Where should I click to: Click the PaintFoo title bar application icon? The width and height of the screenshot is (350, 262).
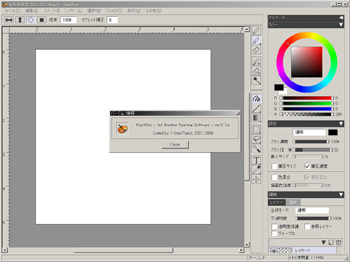[x=4, y=4]
